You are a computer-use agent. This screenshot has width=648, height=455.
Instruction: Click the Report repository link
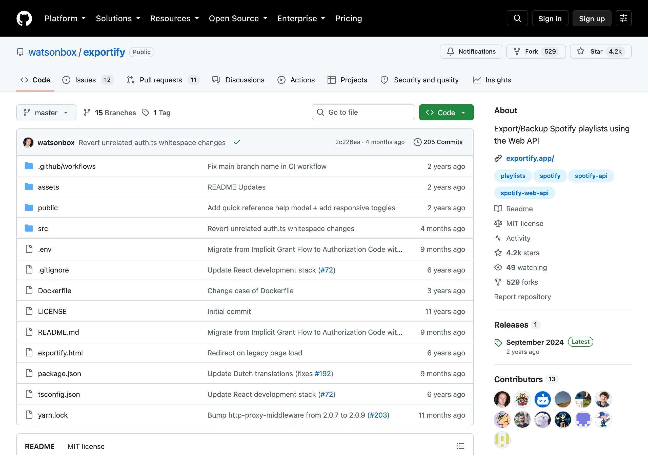(522, 297)
